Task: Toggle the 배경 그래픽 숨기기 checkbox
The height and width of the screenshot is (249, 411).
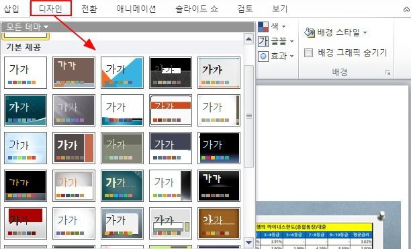Action: [308, 52]
